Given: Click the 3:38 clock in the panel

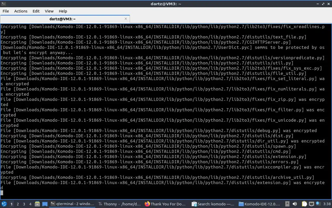Looking at the screenshot, I should [x=327, y=204].
